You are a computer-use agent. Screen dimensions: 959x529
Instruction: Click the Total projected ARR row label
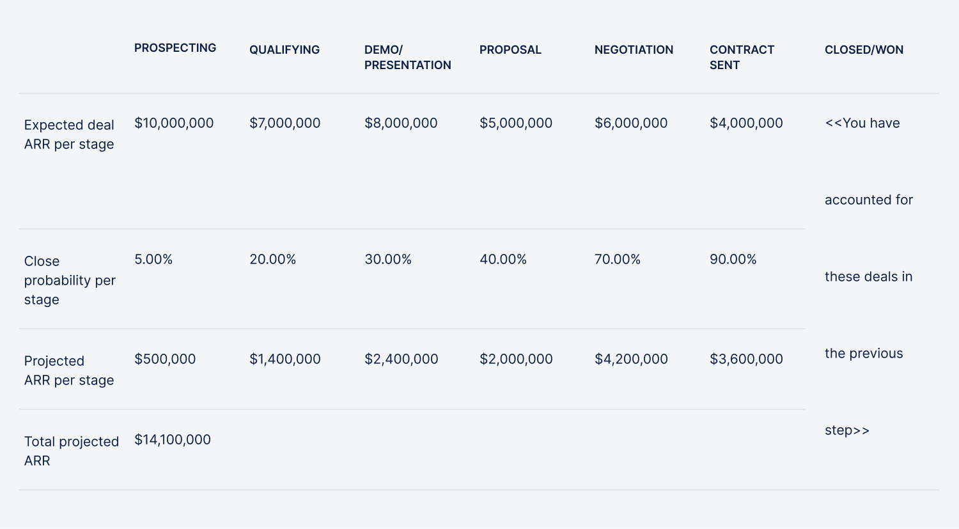(72, 451)
